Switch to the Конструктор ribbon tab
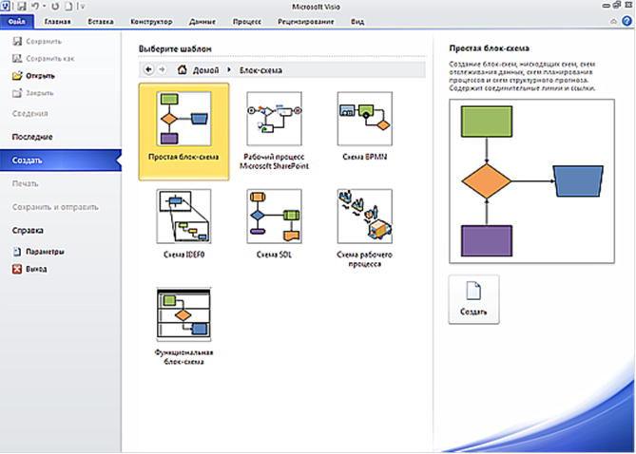This screenshot has width=636, height=454. click(x=151, y=22)
